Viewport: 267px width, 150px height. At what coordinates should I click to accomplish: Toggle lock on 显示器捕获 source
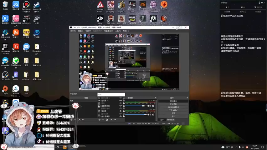pyautogui.click(x=124, y=116)
